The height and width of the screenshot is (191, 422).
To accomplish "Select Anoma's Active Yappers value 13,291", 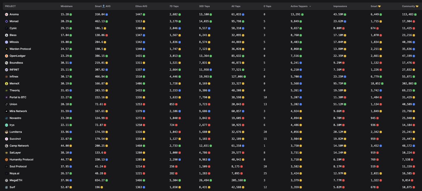I will [x=296, y=14].
